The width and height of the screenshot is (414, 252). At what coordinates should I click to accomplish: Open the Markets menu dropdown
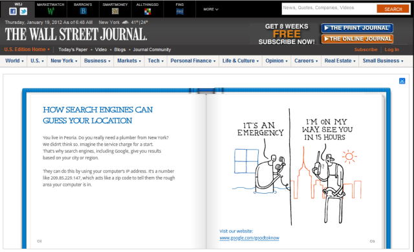(129, 61)
